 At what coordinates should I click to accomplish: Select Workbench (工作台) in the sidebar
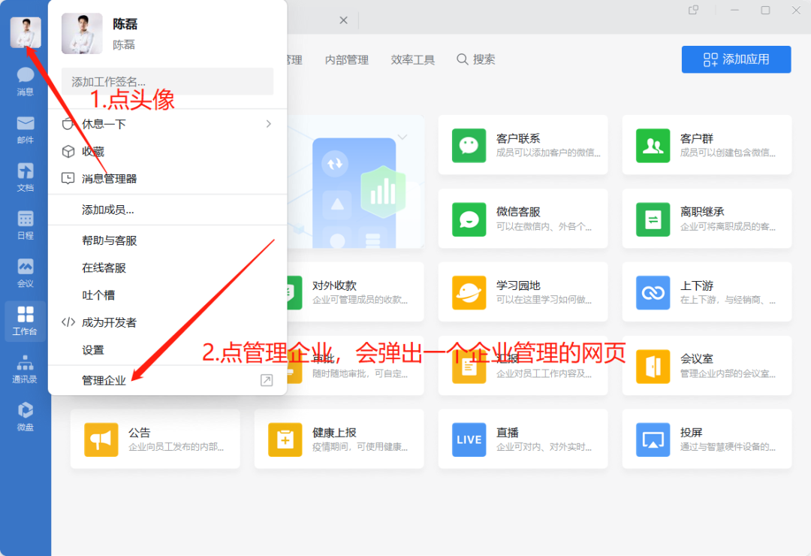pyautogui.click(x=25, y=321)
